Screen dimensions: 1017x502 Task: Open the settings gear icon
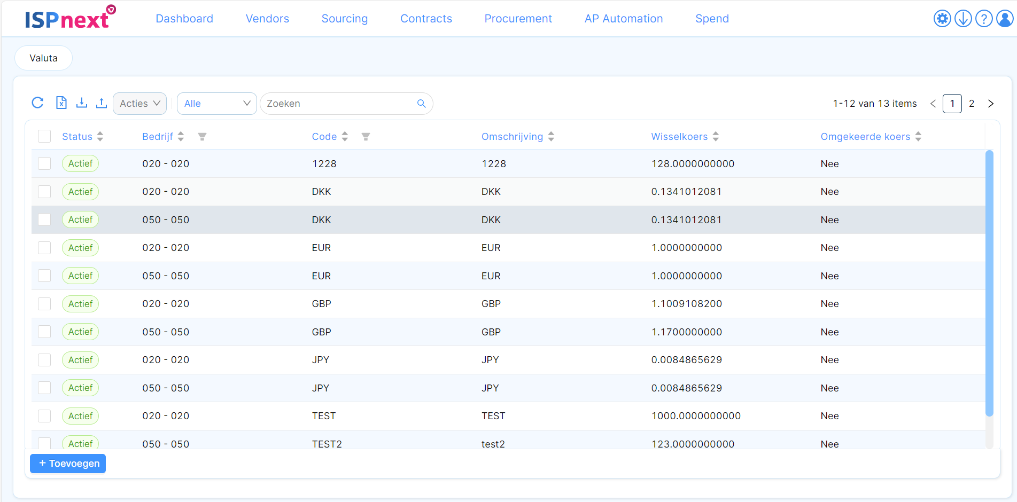click(x=942, y=19)
